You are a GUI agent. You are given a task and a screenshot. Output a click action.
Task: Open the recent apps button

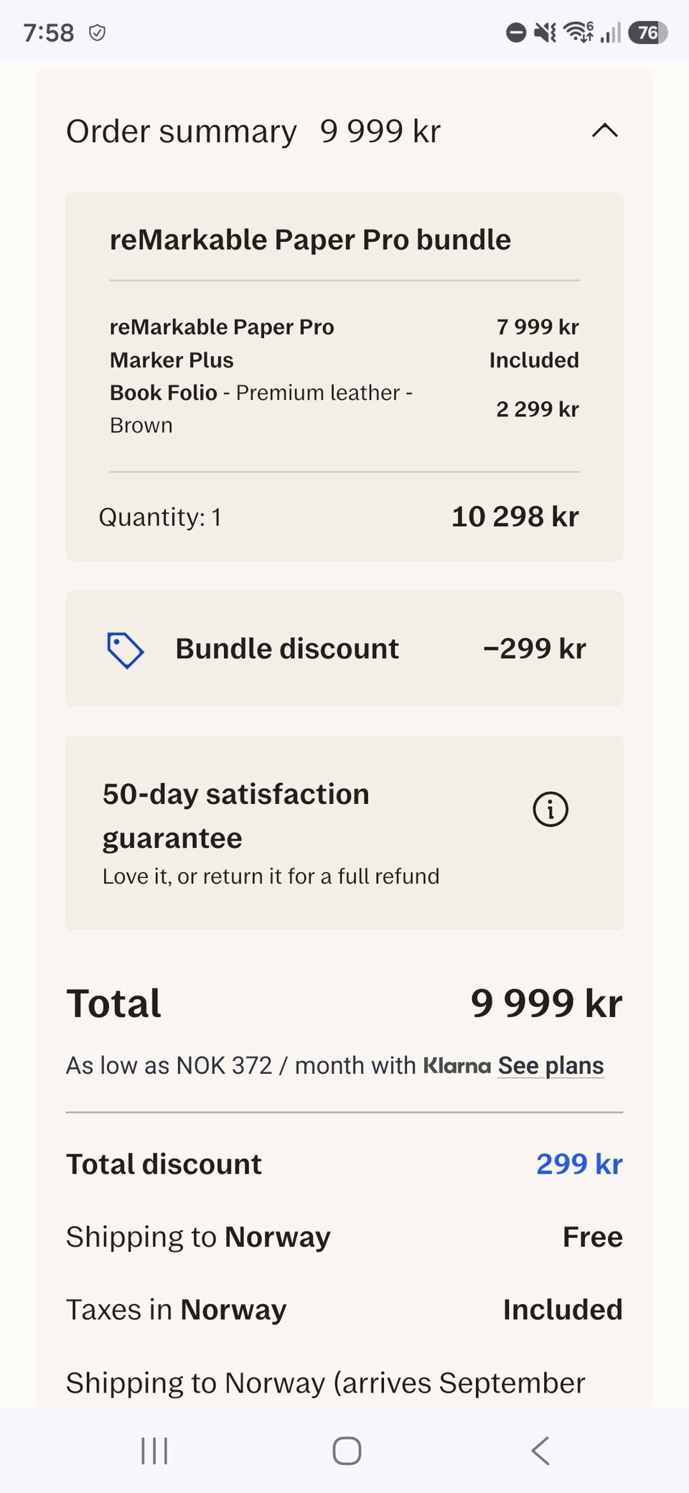point(154,1451)
